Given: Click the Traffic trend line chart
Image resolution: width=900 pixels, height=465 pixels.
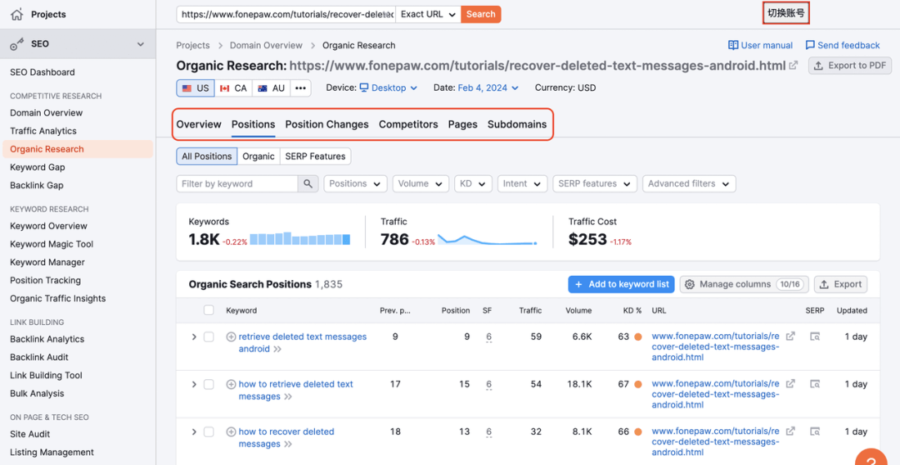Looking at the screenshot, I should [487, 240].
